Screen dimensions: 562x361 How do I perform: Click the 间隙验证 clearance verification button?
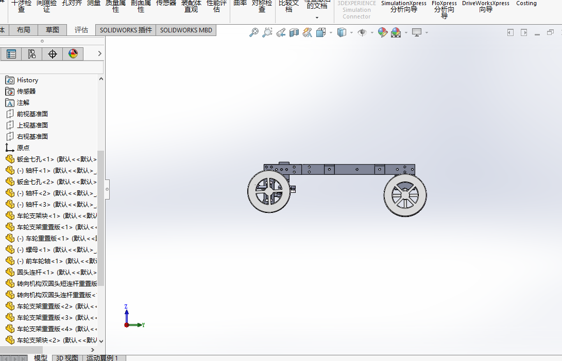point(46,6)
